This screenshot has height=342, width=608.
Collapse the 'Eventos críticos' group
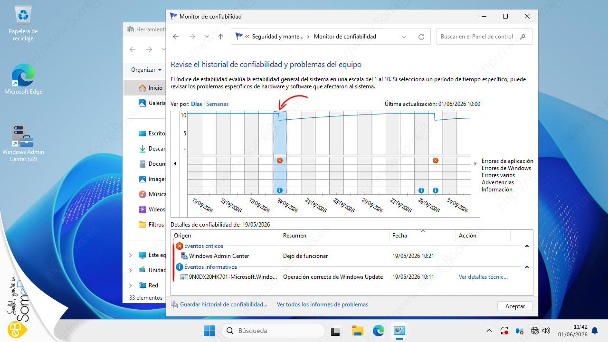coord(527,246)
